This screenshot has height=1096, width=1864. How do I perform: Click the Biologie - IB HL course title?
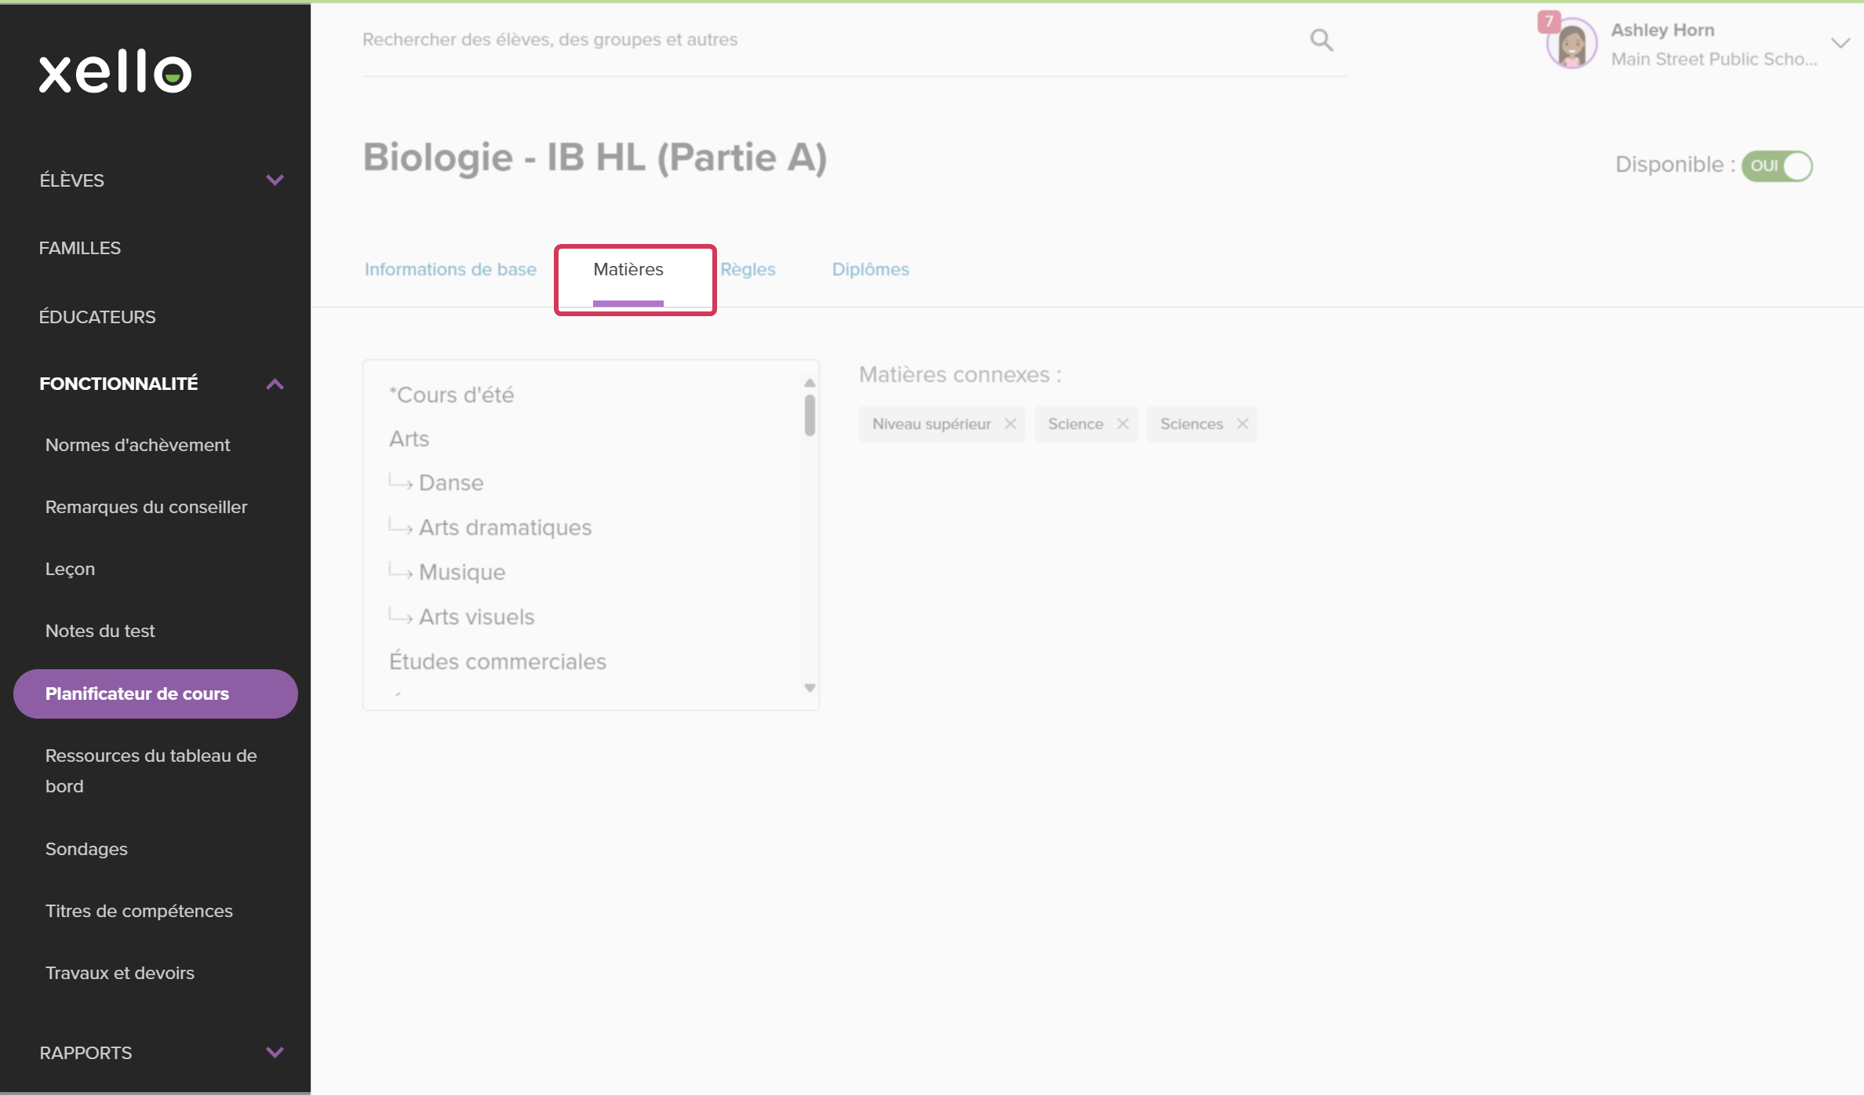[595, 157]
